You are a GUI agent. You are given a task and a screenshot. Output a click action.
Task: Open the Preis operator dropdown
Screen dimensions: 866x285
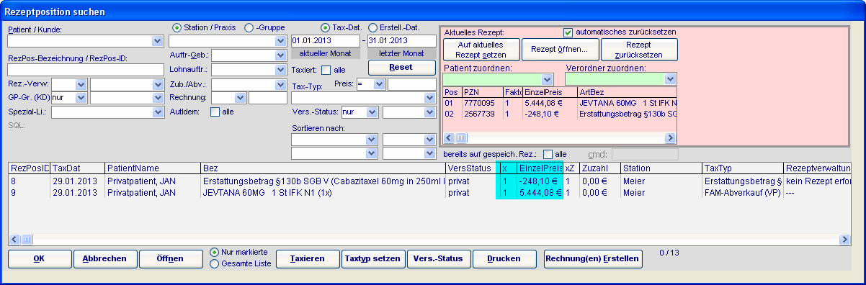click(379, 84)
